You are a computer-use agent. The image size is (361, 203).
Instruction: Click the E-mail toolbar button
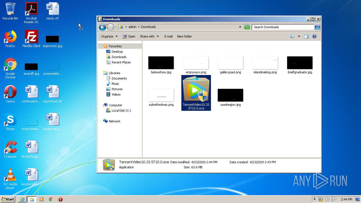coord(168,36)
